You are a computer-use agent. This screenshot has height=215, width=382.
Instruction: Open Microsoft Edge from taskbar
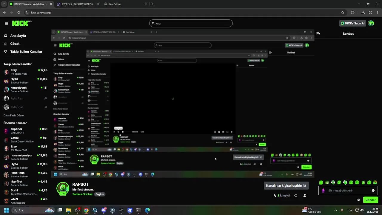(x=147, y=210)
